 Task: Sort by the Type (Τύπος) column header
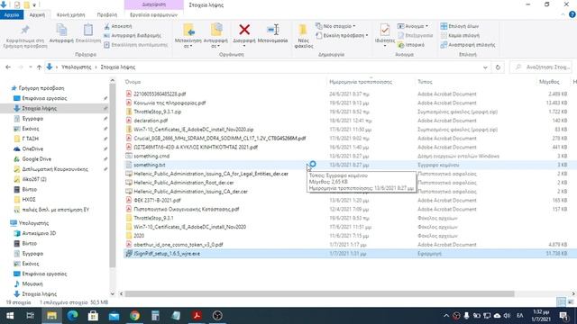click(x=425, y=82)
